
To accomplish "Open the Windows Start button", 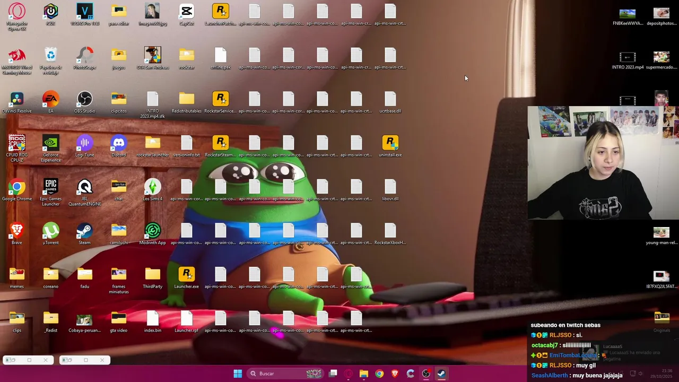I will [238, 374].
